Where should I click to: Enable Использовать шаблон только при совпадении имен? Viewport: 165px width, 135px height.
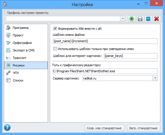click(x=55, y=49)
